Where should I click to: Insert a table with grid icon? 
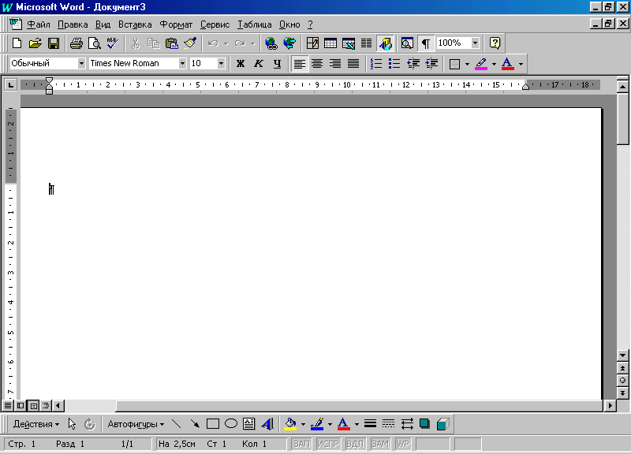330,43
